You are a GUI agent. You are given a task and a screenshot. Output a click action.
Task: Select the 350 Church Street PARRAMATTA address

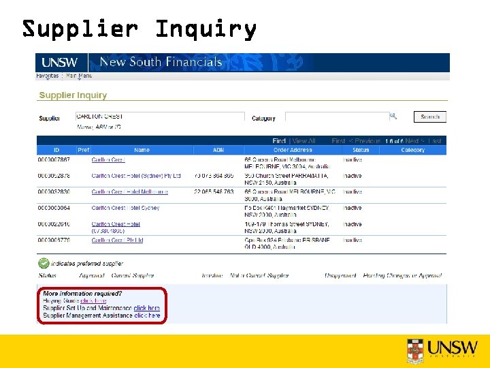click(287, 179)
